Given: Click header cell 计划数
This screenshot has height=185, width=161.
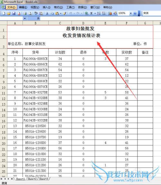Looking at the screenshot, I should point(60,52).
